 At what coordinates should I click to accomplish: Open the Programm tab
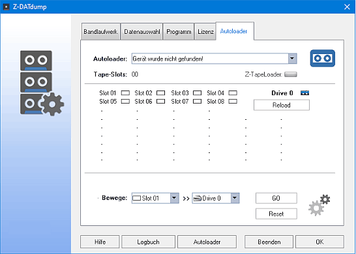pos(179,31)
